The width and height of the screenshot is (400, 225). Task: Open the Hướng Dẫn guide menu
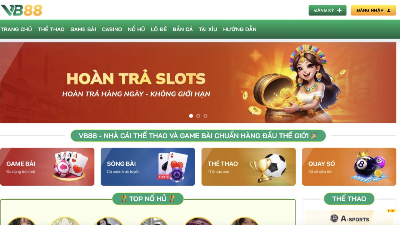click(240, 29)
